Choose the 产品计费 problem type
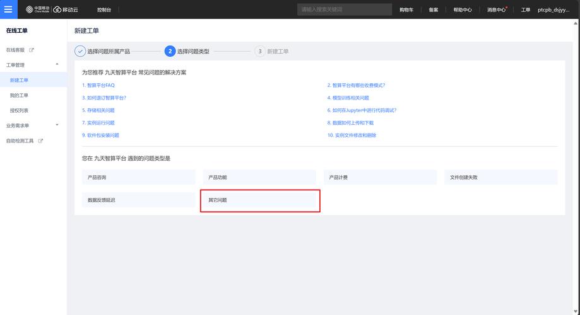 tap(381, 177)
